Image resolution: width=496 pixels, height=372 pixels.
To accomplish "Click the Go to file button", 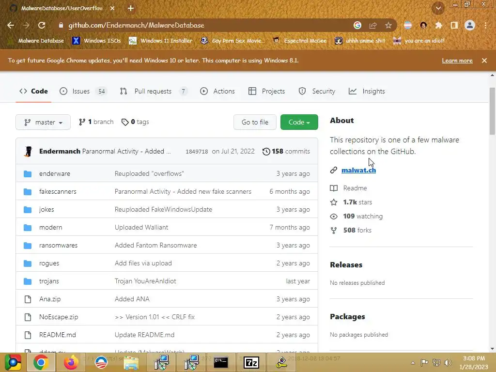I will (x=255, y=122).
